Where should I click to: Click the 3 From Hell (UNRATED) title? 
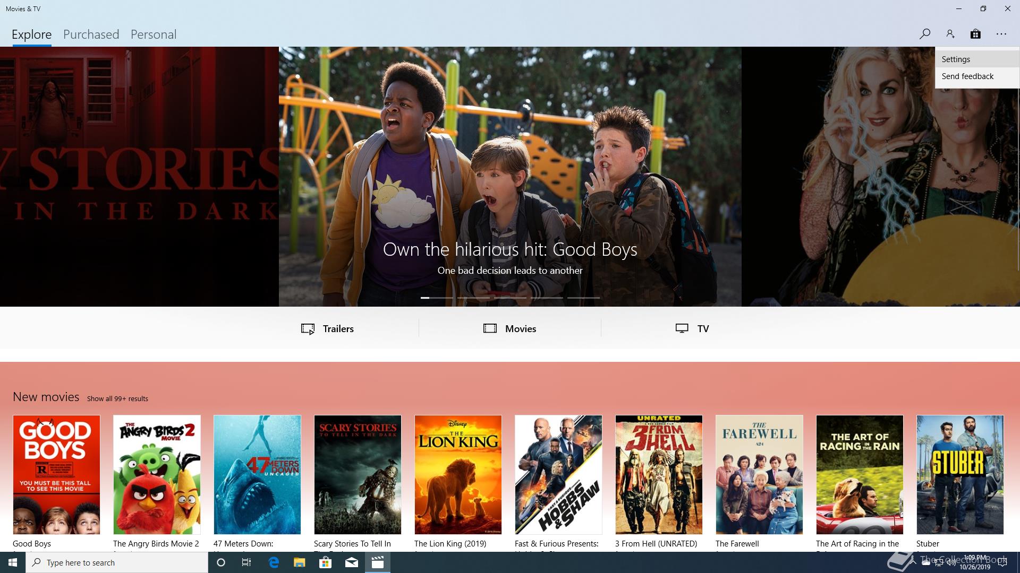pos(656,544)
